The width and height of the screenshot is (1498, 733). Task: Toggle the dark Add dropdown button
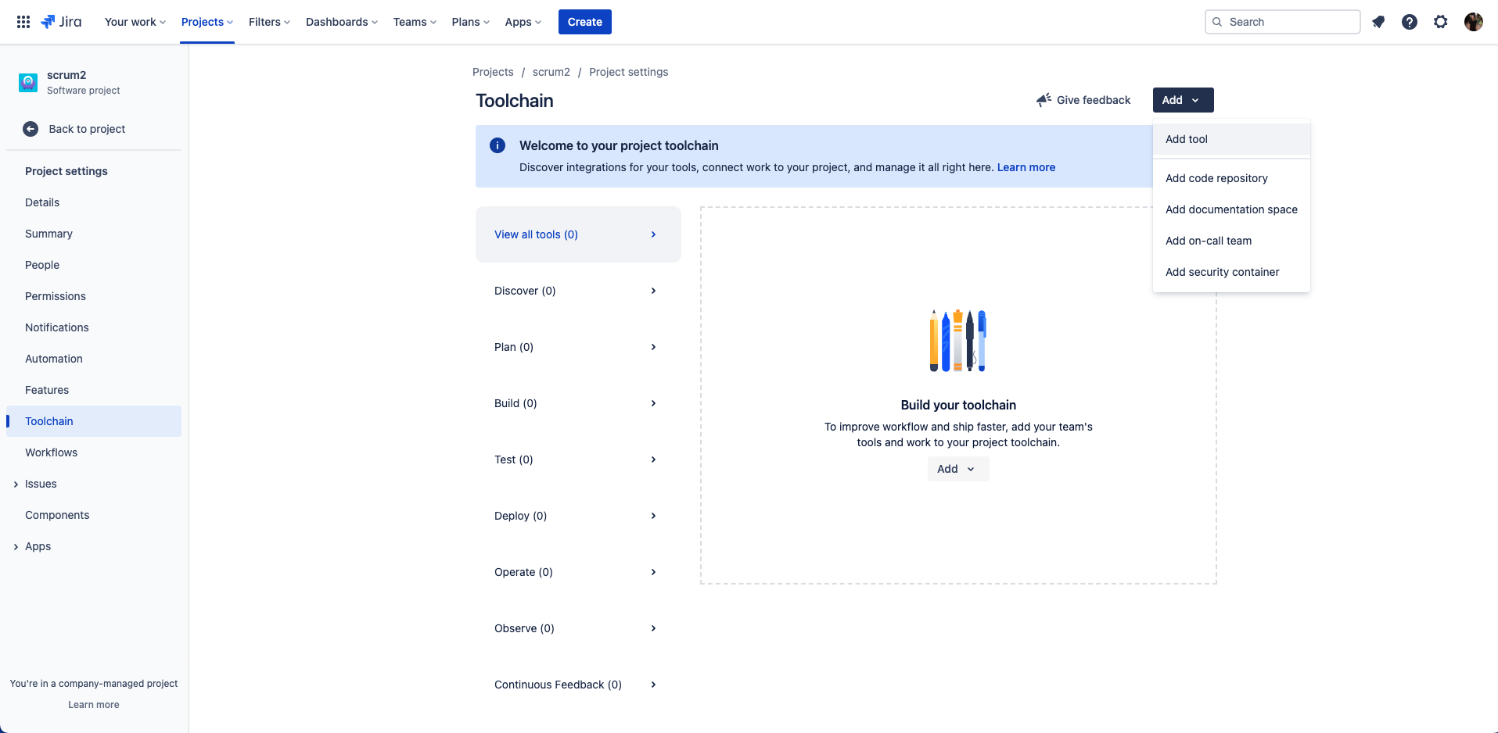pyautogui.click(x=1183, y=100)
